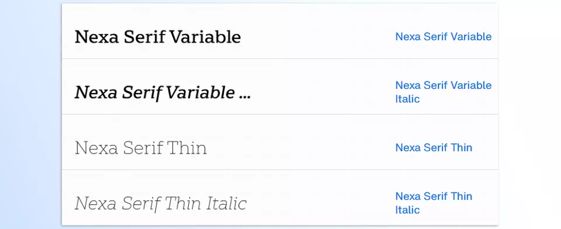Click the divider line below the Variable Italic row
Screen dimensions: 561x229
pos(280,114)
